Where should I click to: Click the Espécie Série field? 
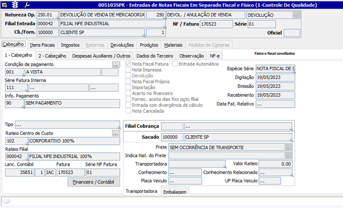(275, 69)
